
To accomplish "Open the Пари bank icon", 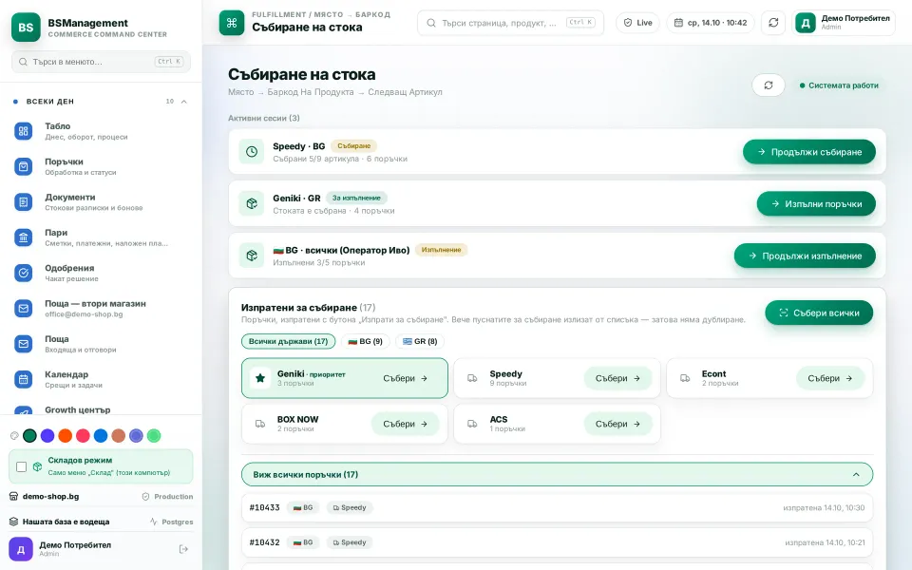I will coord(23,237).
